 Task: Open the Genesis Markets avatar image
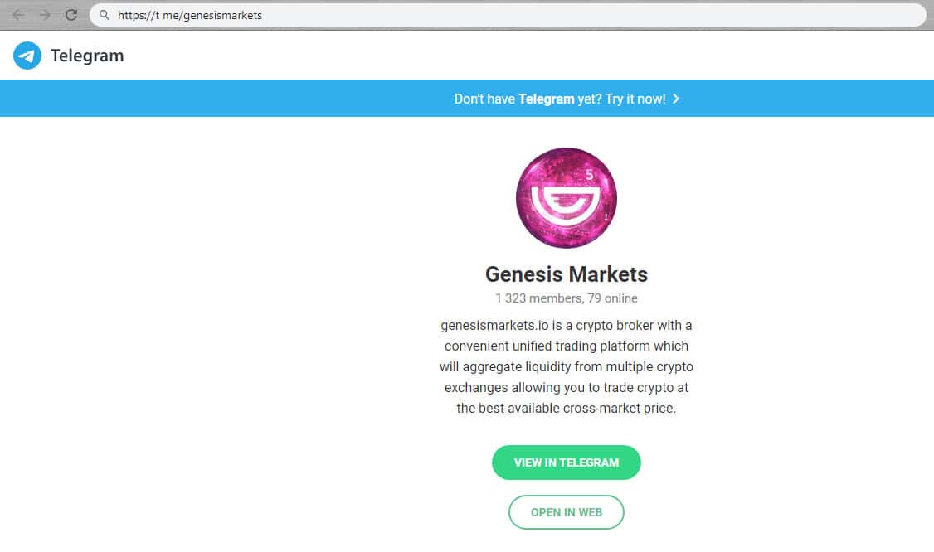[567, 198]
